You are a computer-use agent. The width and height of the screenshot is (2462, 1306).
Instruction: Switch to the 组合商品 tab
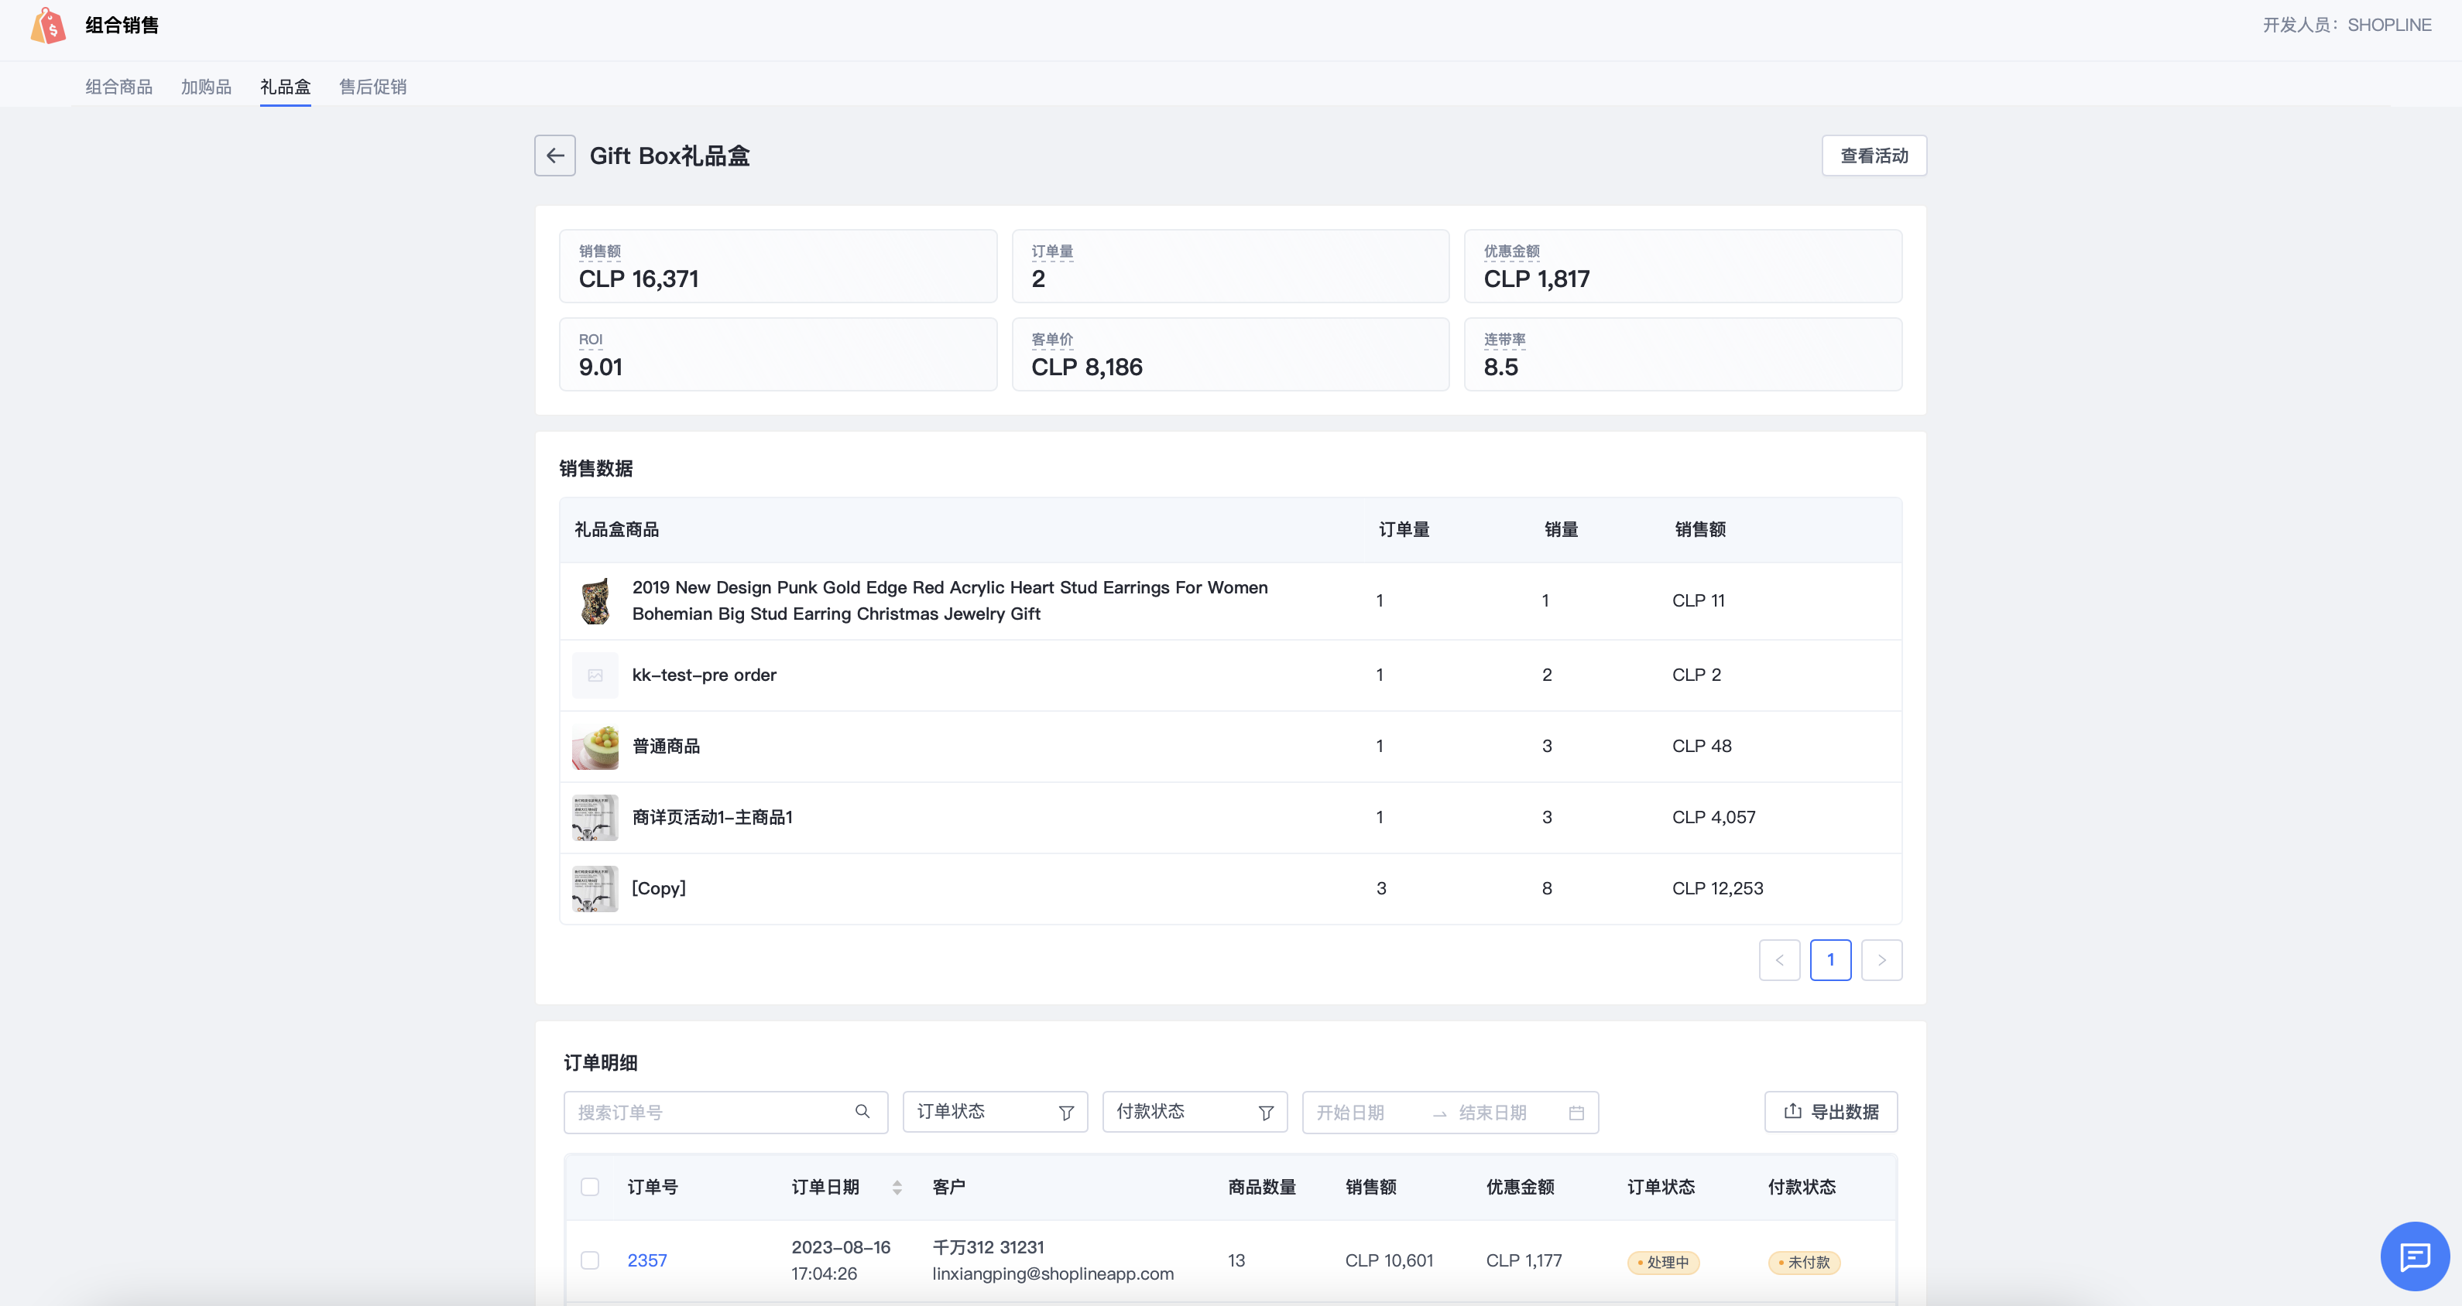(118, 87)
